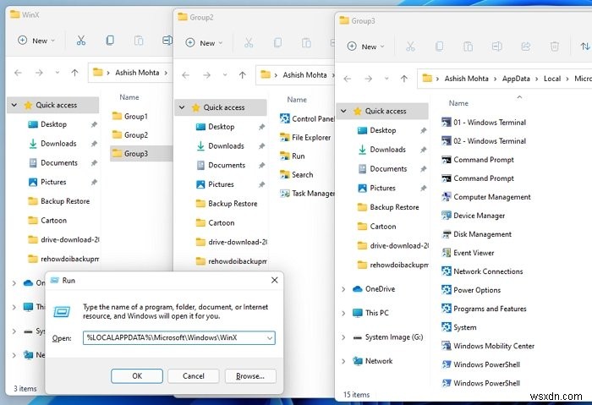Click the Copy icon in Group3 window toolbar

(x=439, y=47)
